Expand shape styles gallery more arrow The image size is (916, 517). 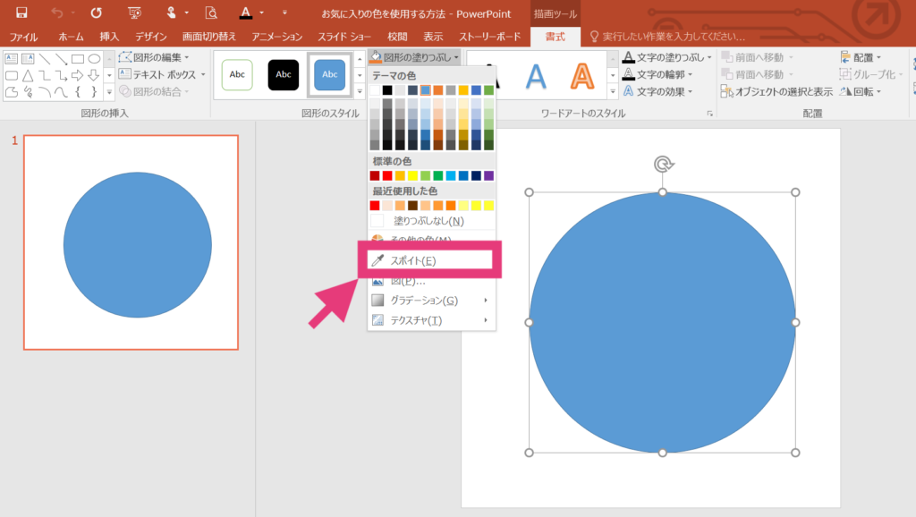click(x=360, y=92)
